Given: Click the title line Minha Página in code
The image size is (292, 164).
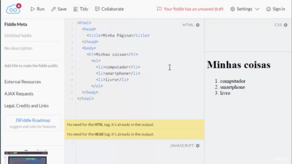Looking at the screenshot, I should coord(118,36).
